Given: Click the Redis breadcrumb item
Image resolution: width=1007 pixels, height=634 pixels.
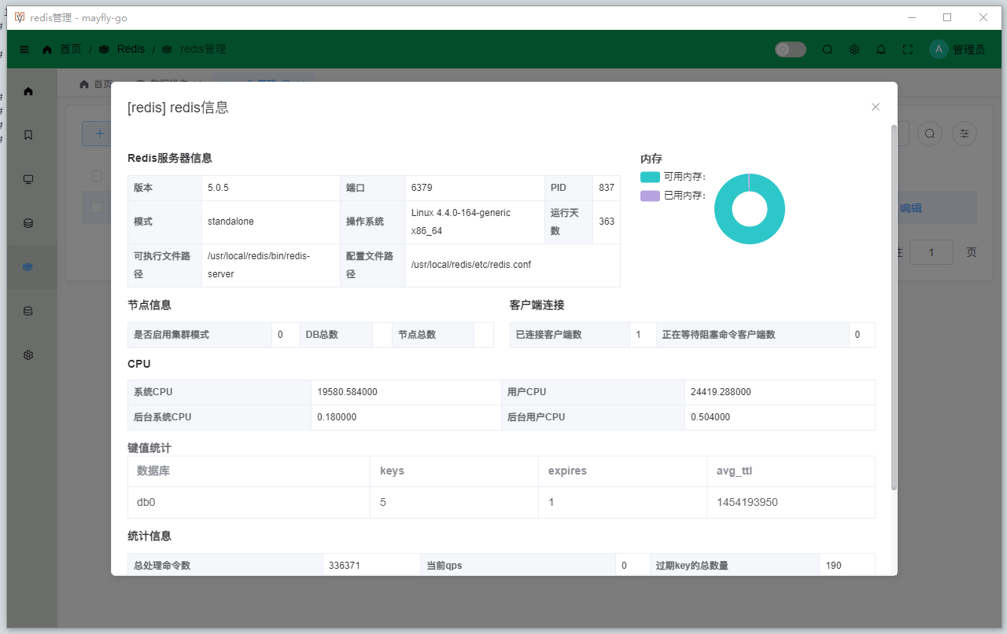Looking at the screenshot, I should click(131, 49).
